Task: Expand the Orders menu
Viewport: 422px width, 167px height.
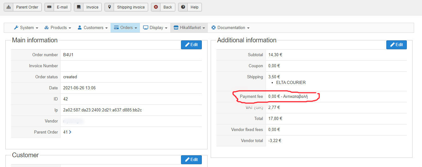Action: (x=125, y=28)
